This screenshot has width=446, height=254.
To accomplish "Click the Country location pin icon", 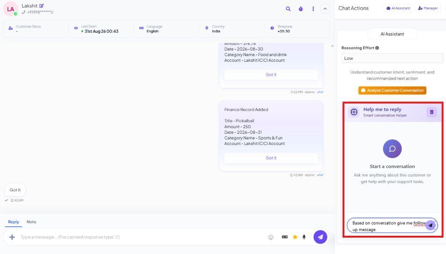I will coord(207,28).
